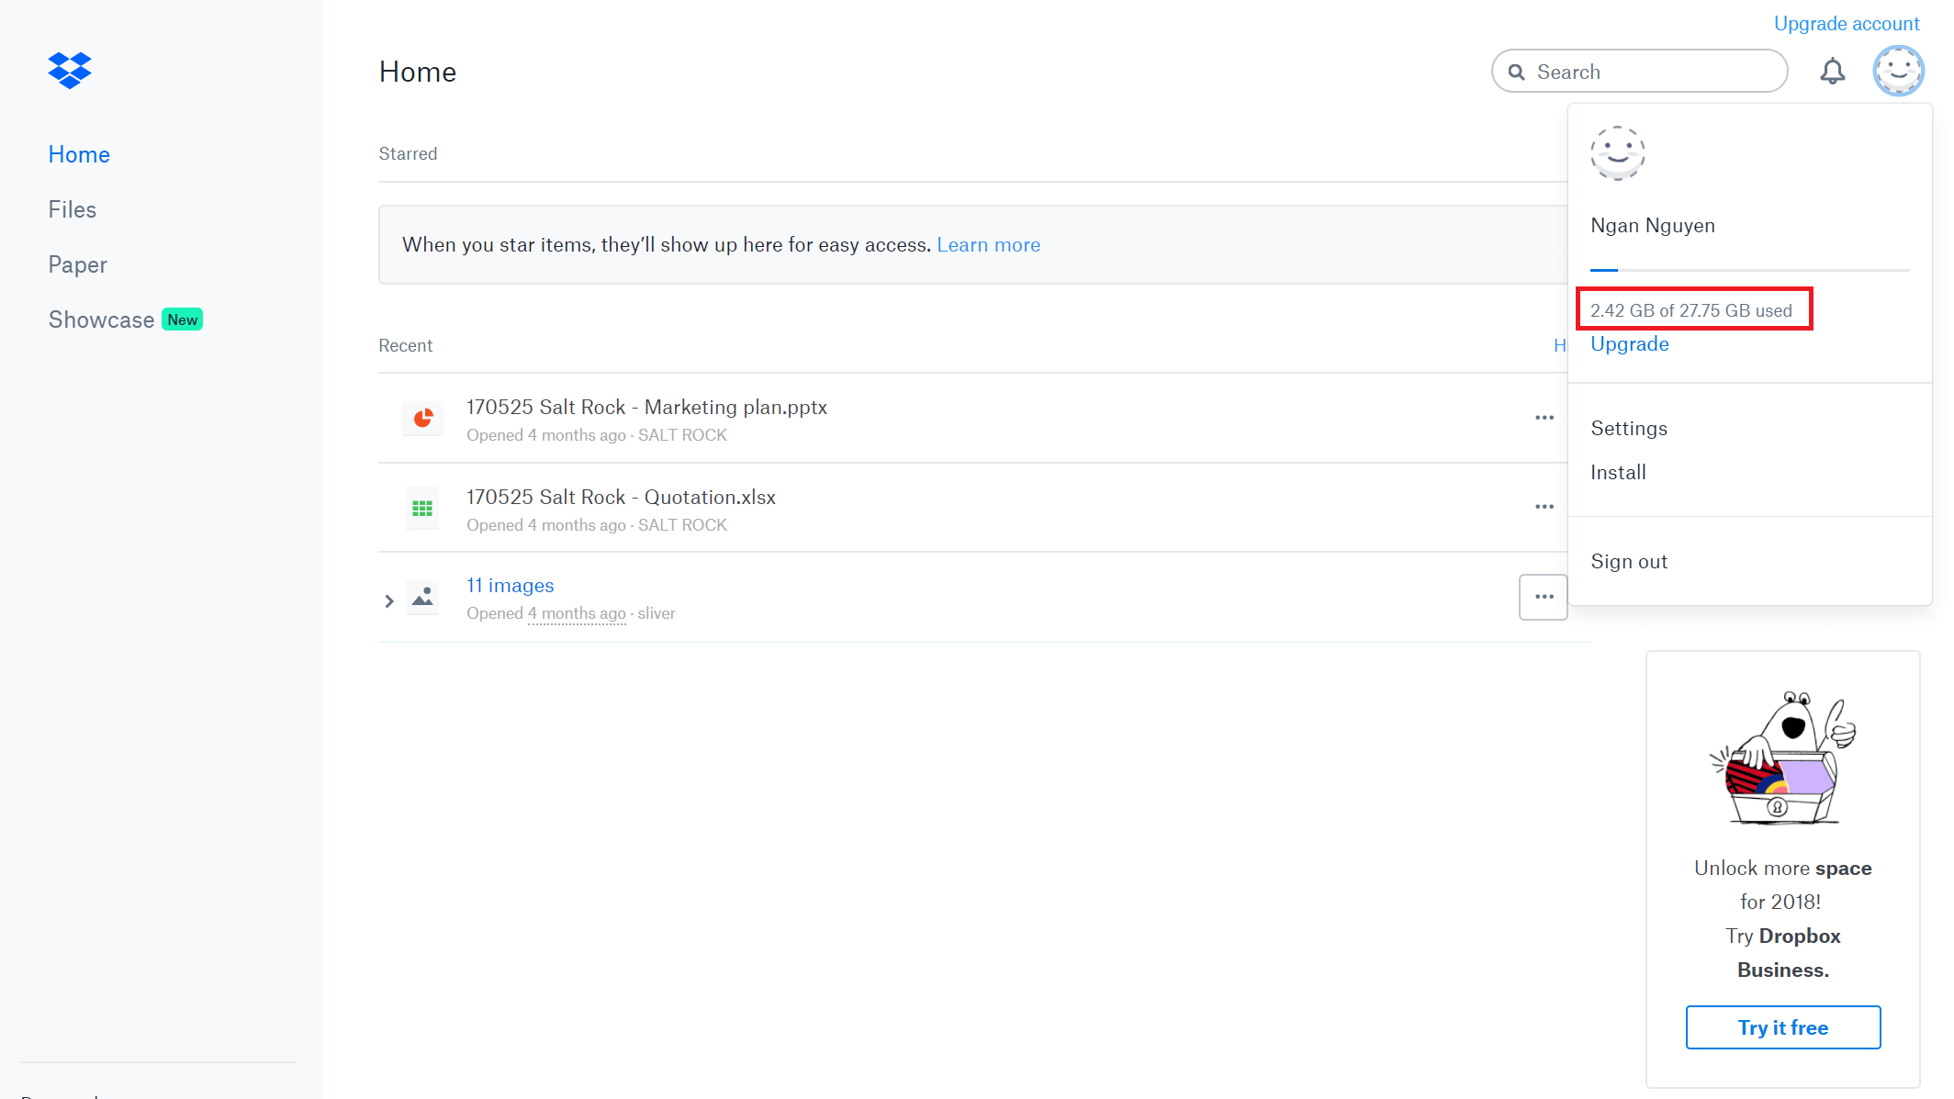1954x1099 pixels.
Task: Sign out of the account
Action: point(1629,562)
